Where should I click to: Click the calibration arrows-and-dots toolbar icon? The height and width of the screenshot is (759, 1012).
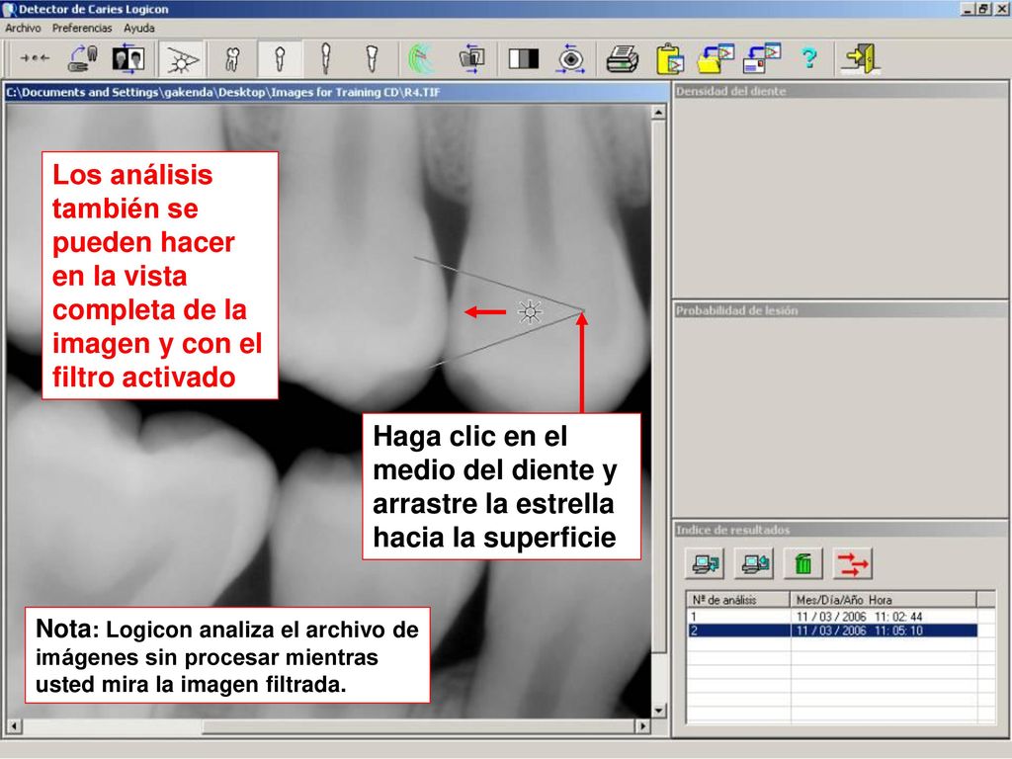coord(35,58)
